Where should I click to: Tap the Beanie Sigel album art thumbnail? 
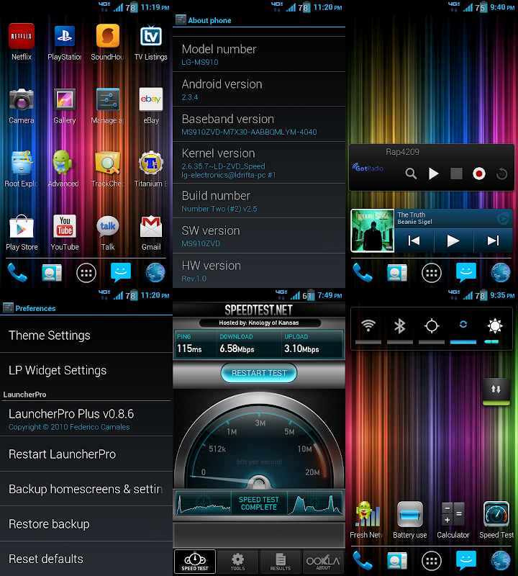[x=372, y=230]
